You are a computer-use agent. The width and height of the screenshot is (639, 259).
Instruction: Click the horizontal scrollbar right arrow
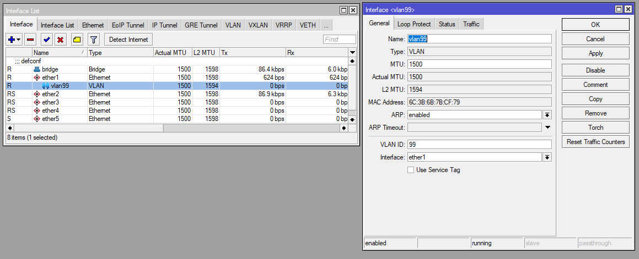tap(345, 128)
